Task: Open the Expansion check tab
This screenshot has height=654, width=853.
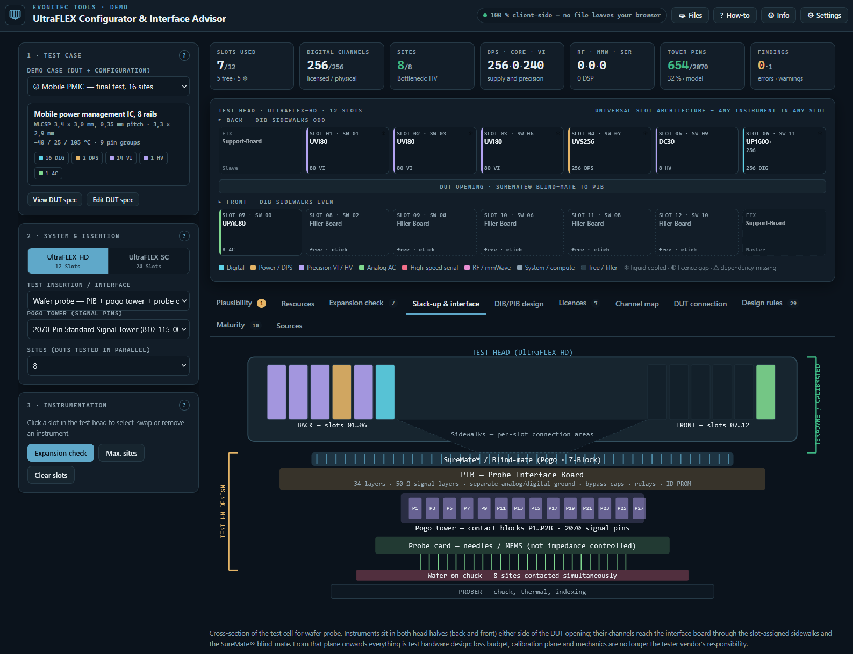Action: coord(363,303)
